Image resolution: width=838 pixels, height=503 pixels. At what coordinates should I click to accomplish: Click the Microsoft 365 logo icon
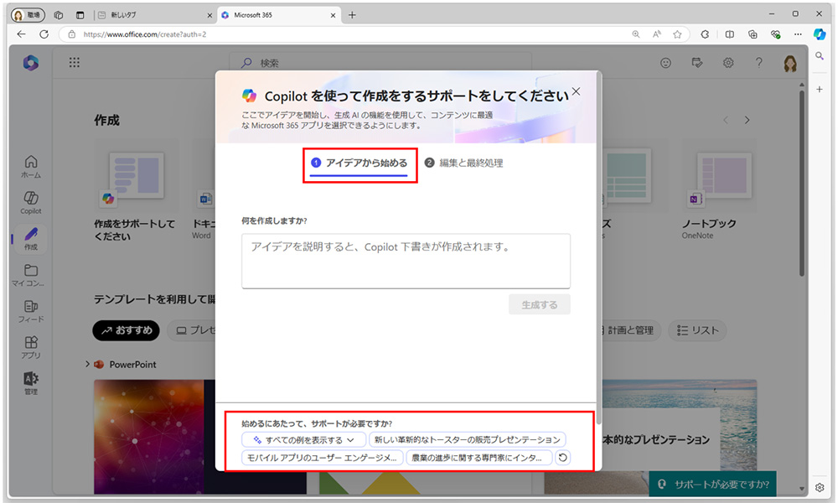coord(30,63)
